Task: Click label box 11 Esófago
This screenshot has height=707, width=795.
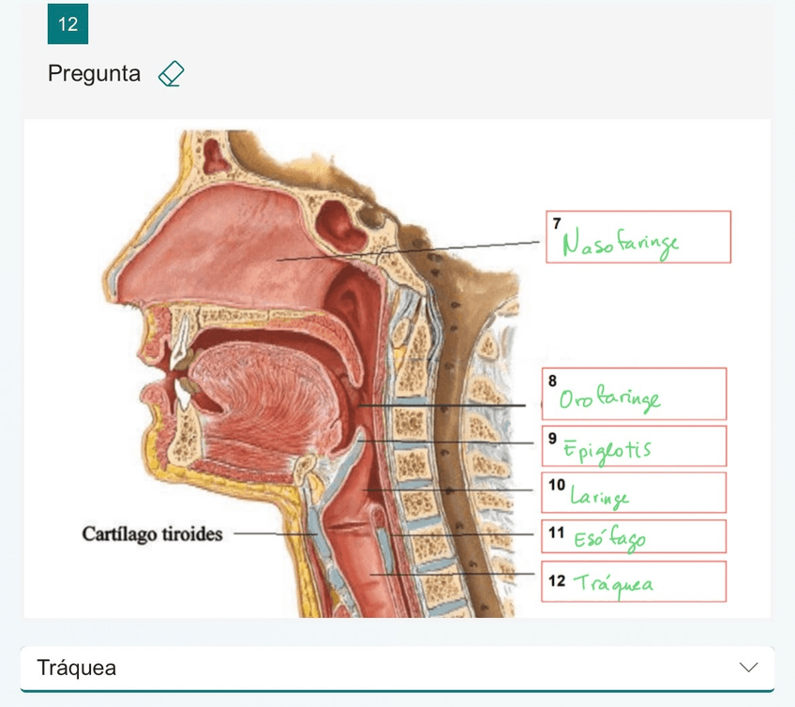Action: [634, 536]
